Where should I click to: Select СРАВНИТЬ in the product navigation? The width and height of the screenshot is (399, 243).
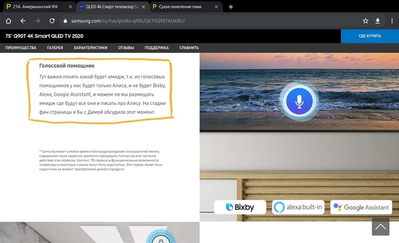tap(189, 48)
